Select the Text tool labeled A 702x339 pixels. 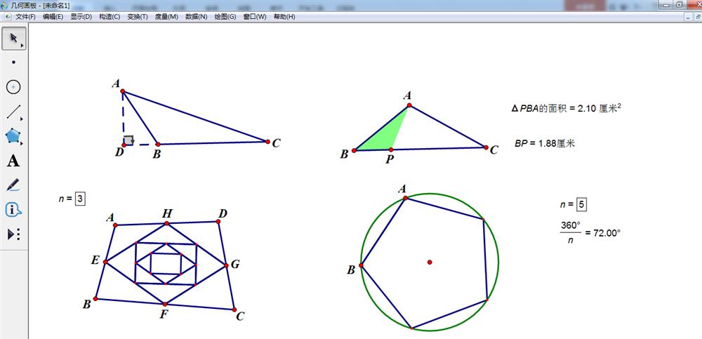(x=13, y=161)
